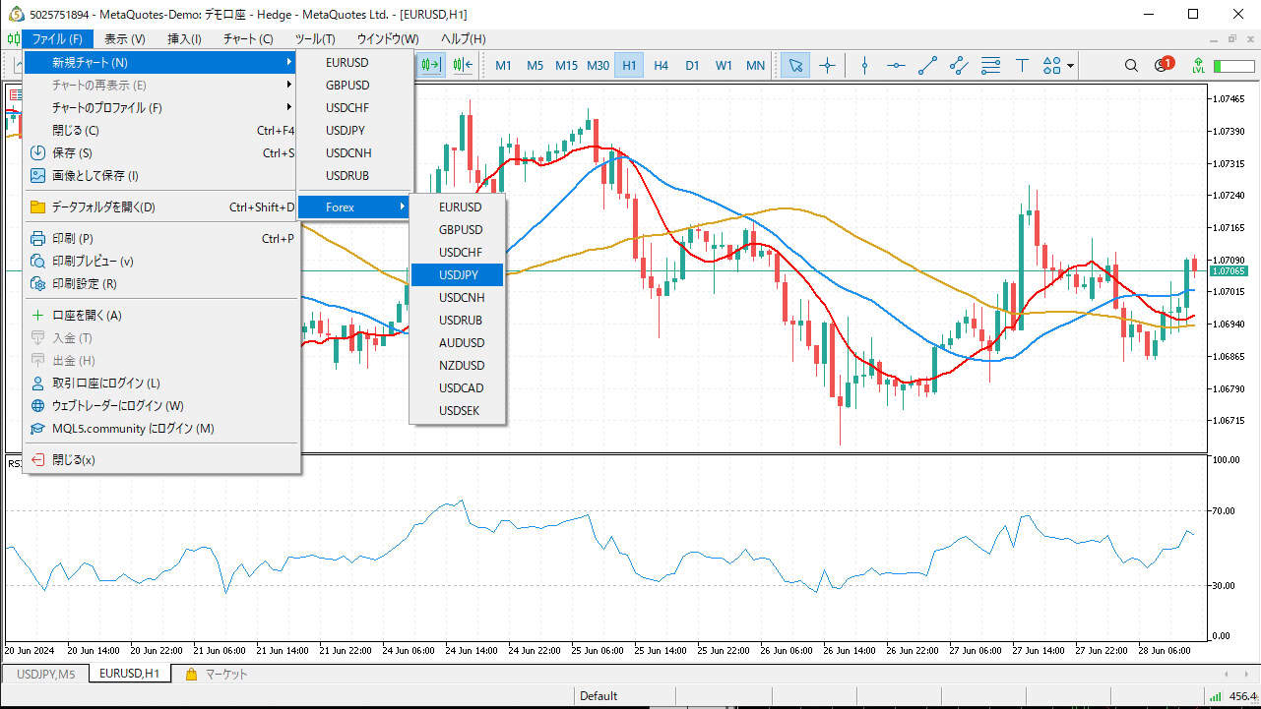Select the crosshair tool
This screenshot has width=1261, height=709.
[x=827, y=65]
